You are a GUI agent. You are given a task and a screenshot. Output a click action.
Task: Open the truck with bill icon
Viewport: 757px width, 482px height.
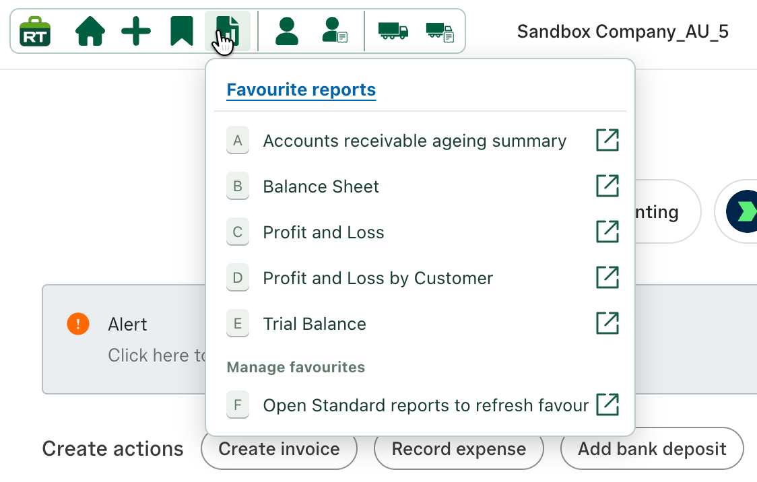pos(440,32)
